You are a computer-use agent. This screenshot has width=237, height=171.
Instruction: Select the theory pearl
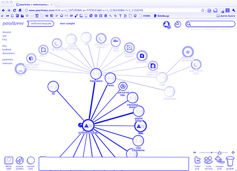[x=110, y=78]
